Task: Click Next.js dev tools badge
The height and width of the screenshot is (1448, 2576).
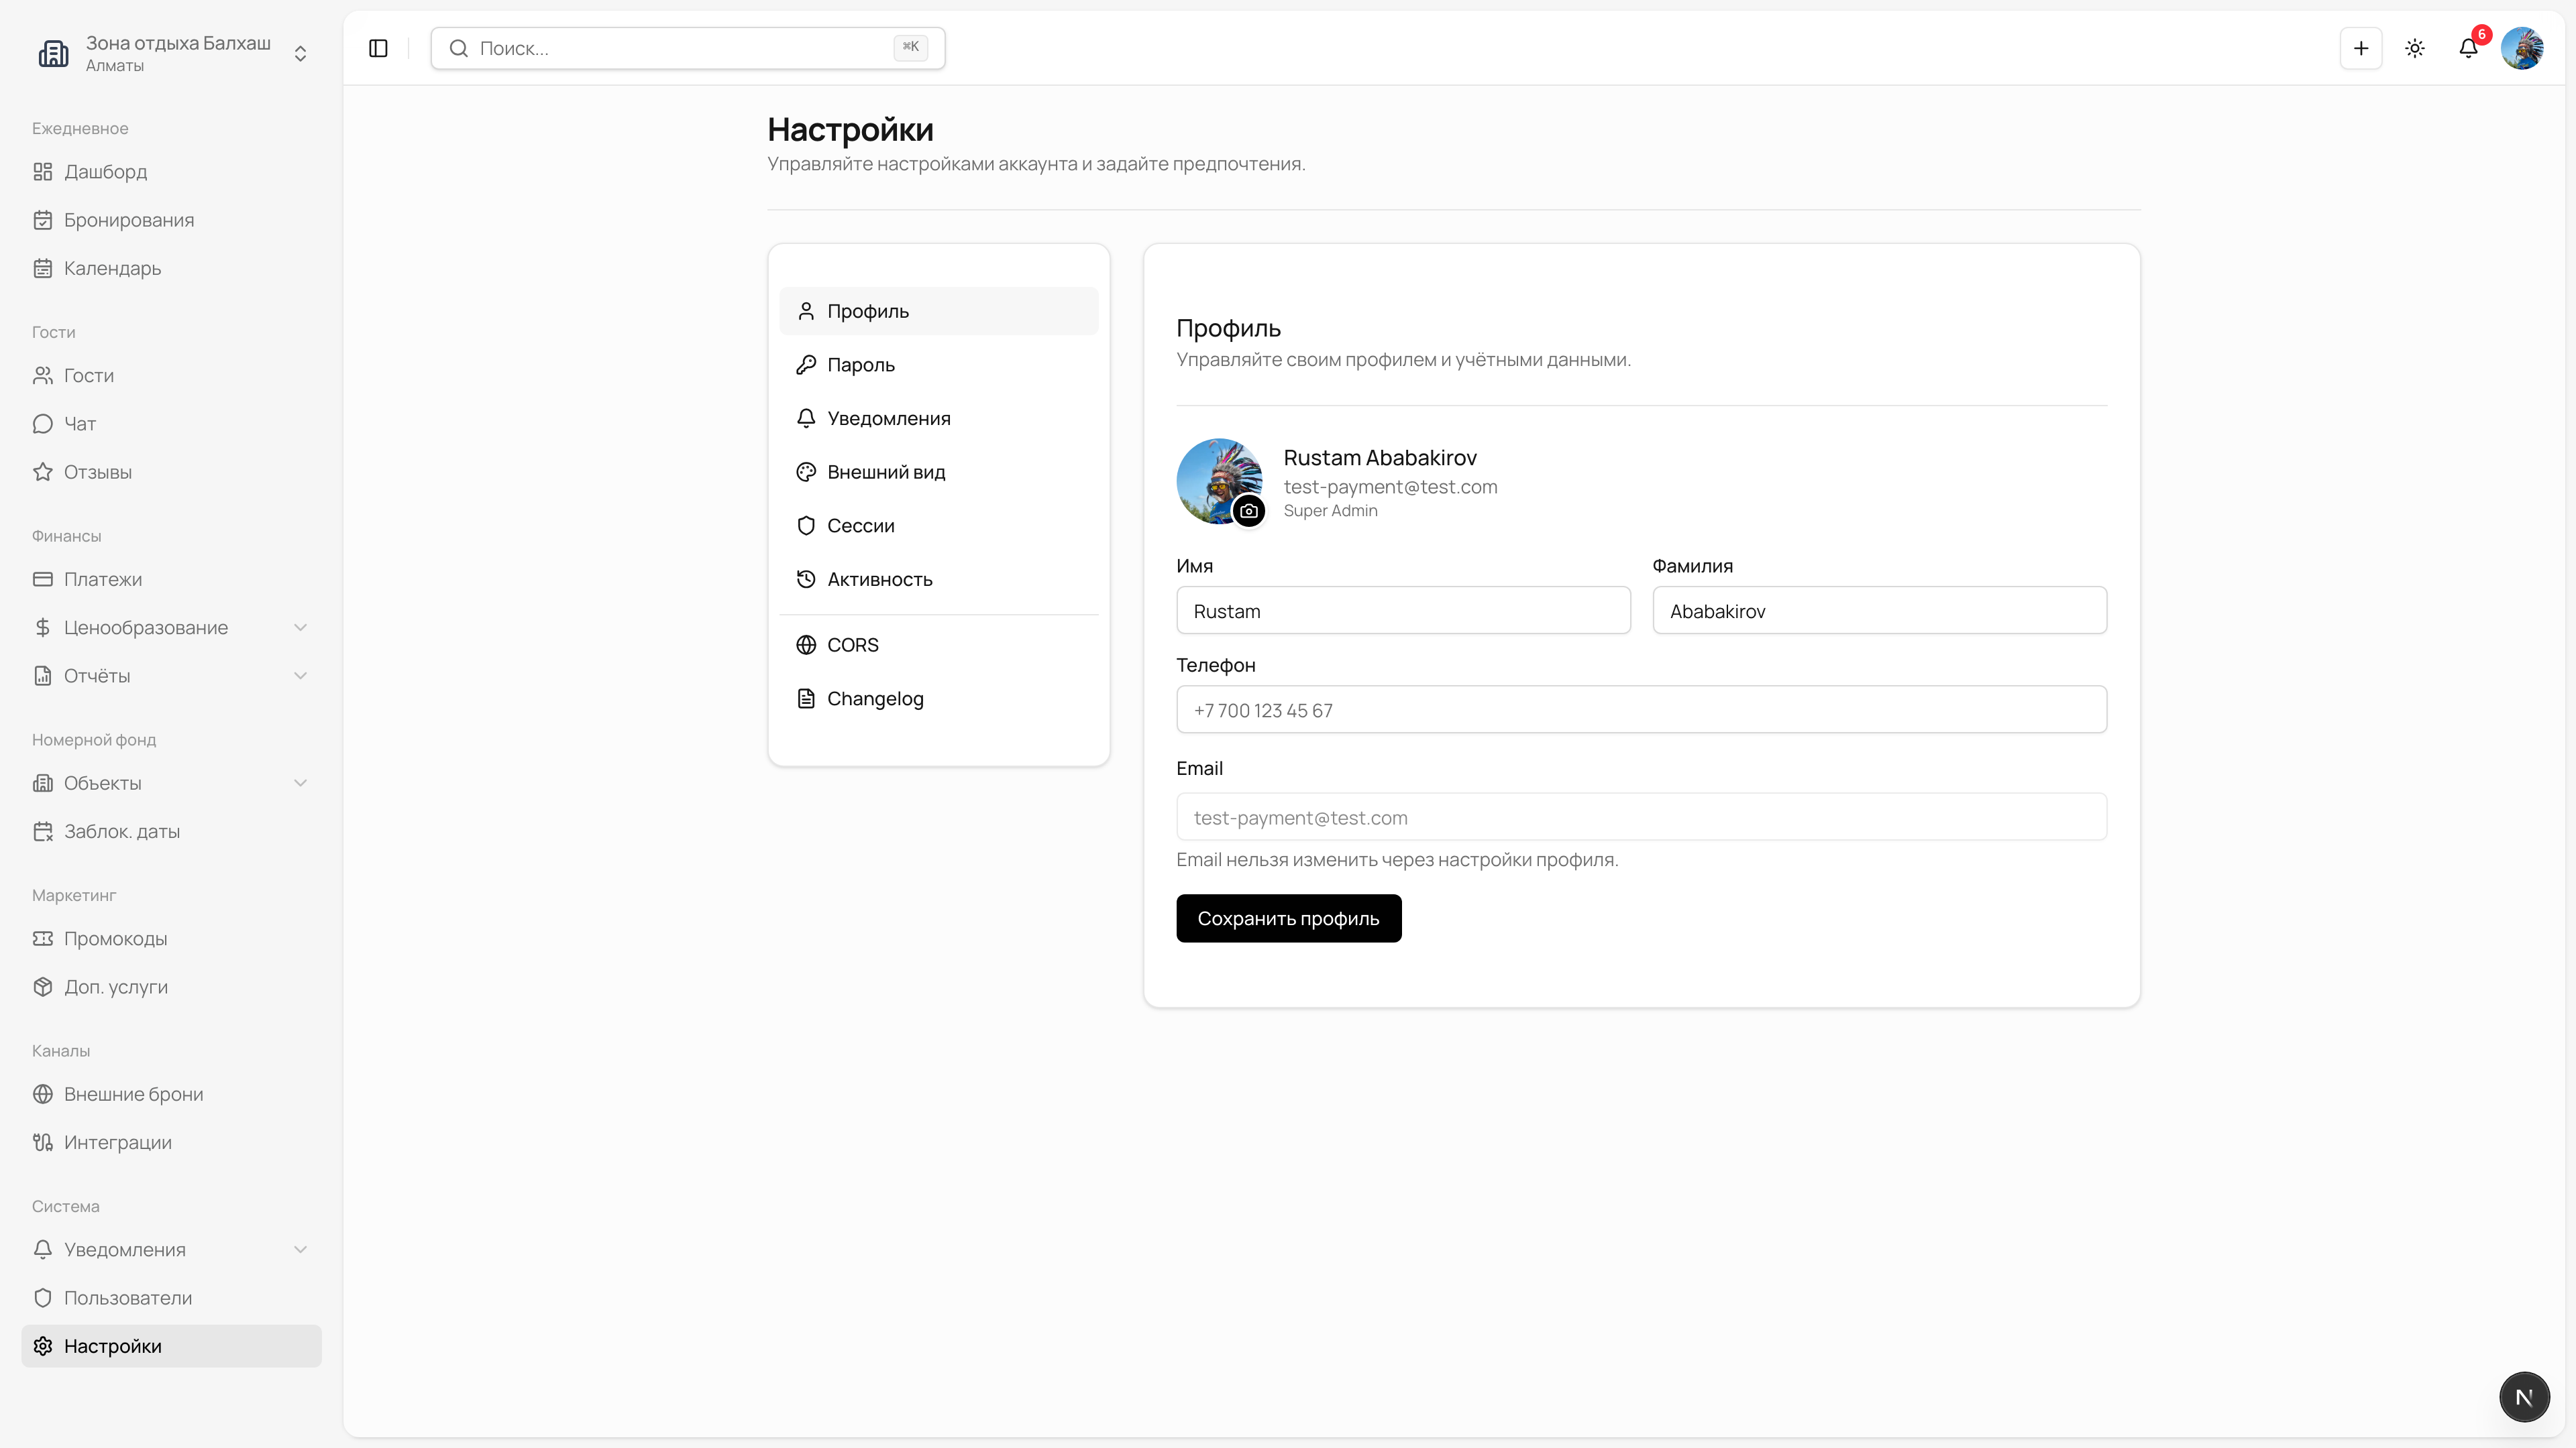Action: click(2523, 1397)
